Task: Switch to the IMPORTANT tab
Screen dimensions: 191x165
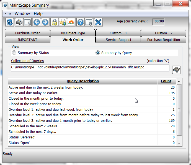Action: pos(27,40)
